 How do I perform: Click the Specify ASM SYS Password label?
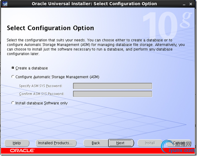41,86
